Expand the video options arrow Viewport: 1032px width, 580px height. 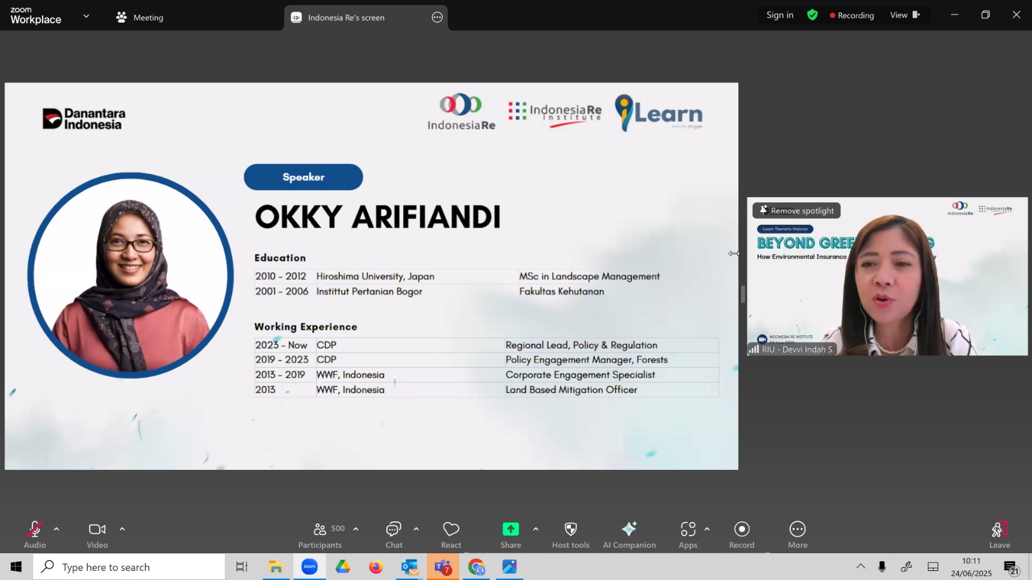[x=122, y=528]
